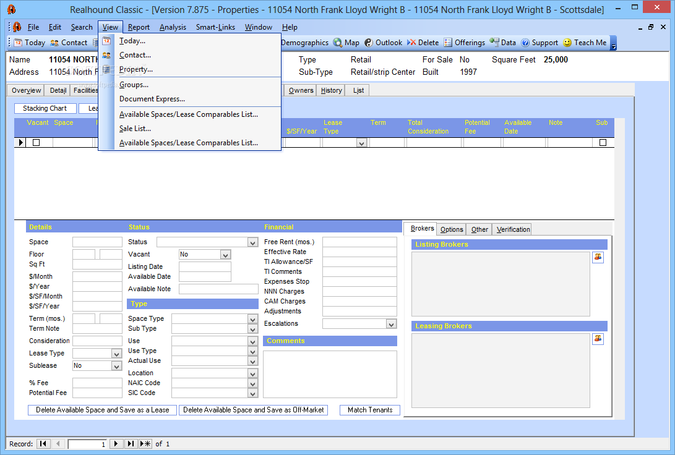Switch to the History tab
Image resolution: width=675 pixels, height=455 pixels.
pos(331,90)
